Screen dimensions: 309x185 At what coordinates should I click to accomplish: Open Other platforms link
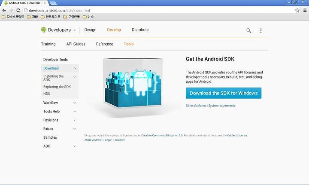point(196,106)
